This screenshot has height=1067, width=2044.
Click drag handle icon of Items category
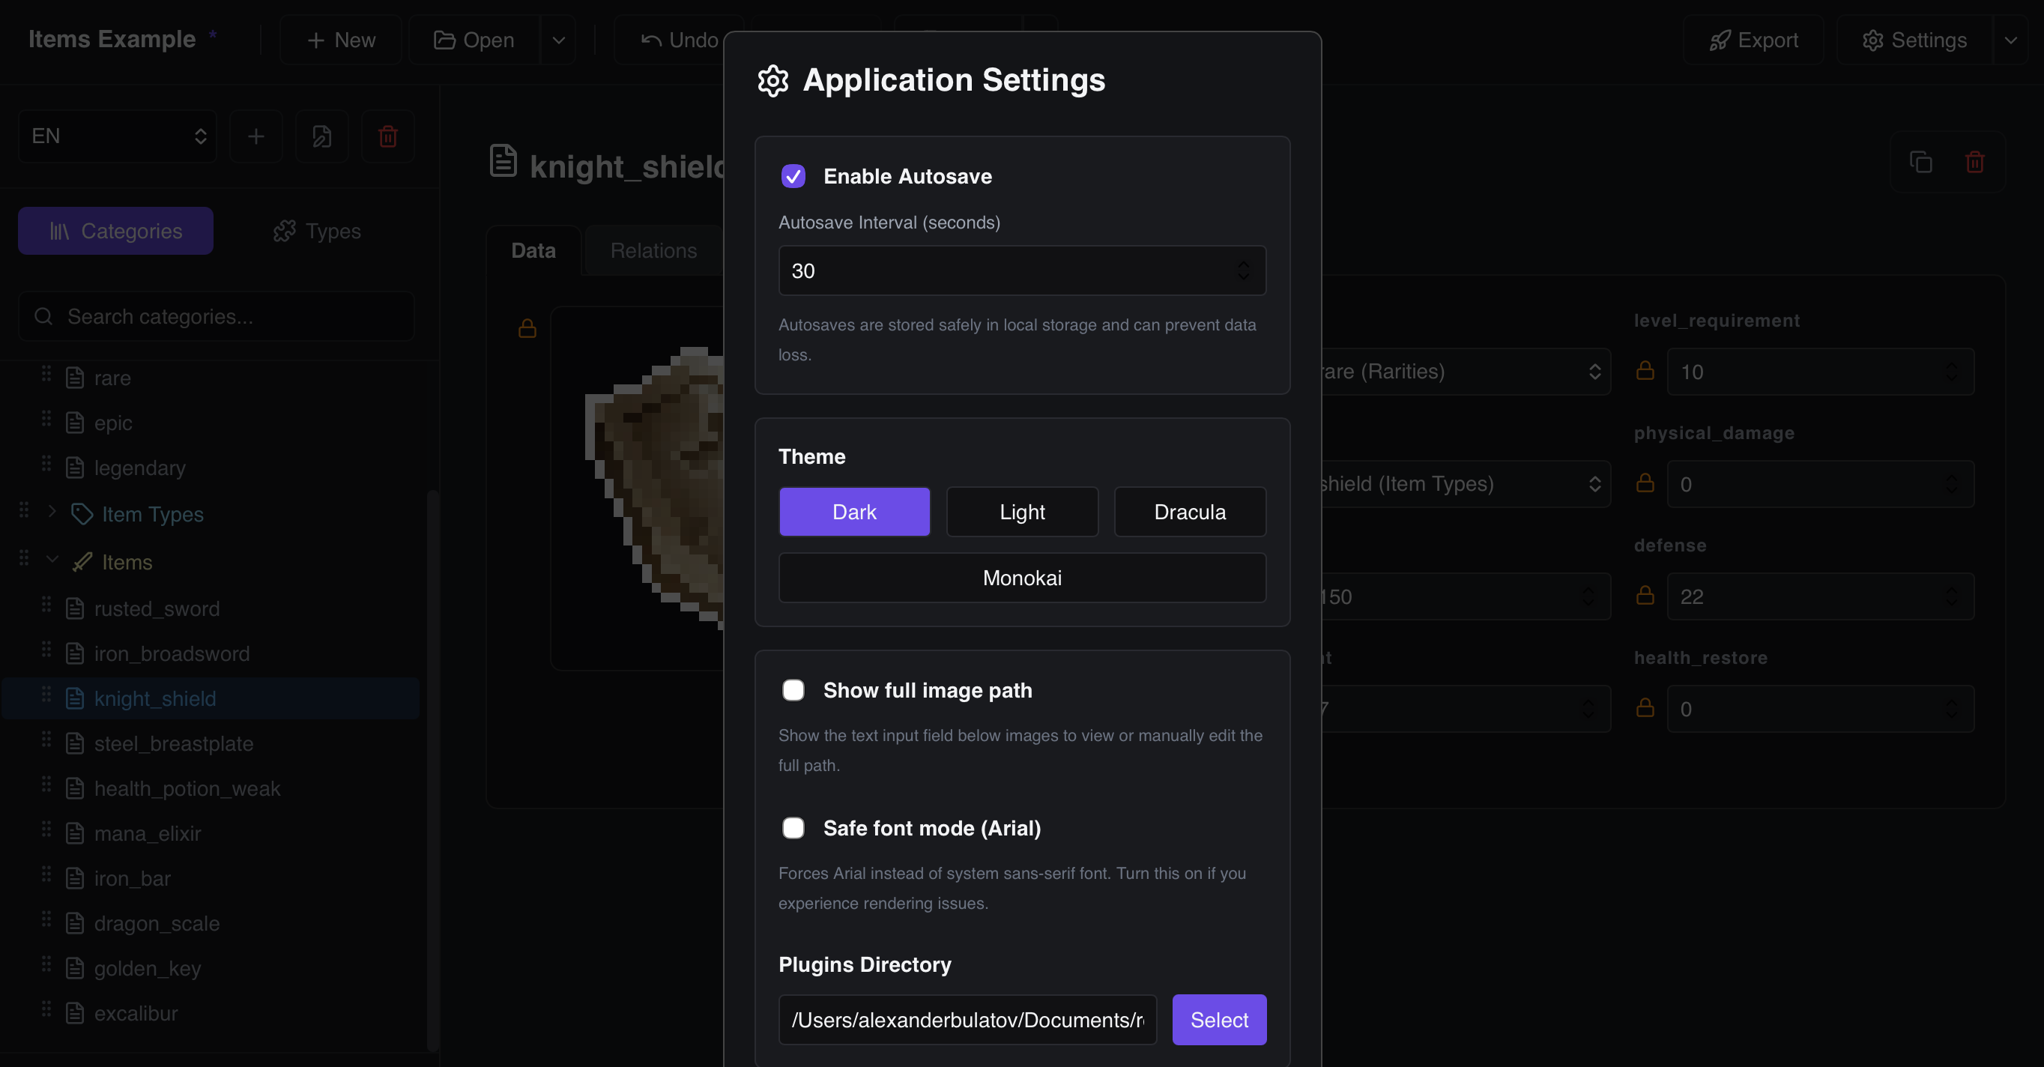24,557
